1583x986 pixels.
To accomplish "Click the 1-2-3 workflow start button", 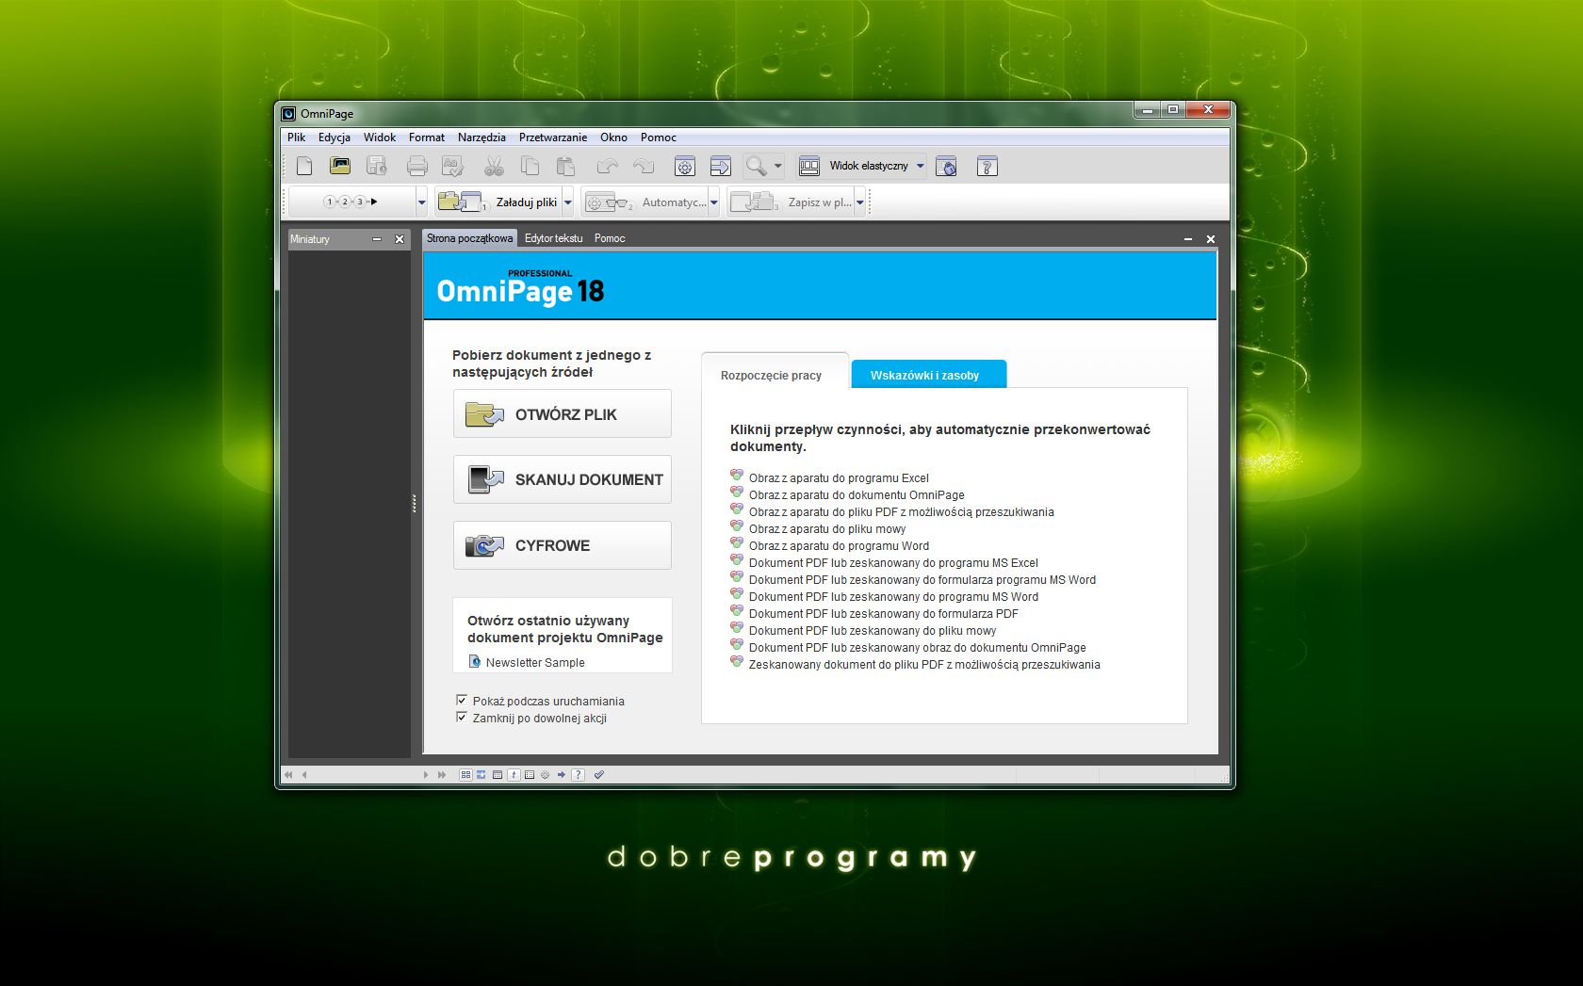I will 351,202.
